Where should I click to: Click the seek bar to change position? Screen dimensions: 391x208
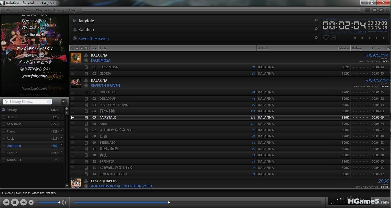[x=198, y=203]
